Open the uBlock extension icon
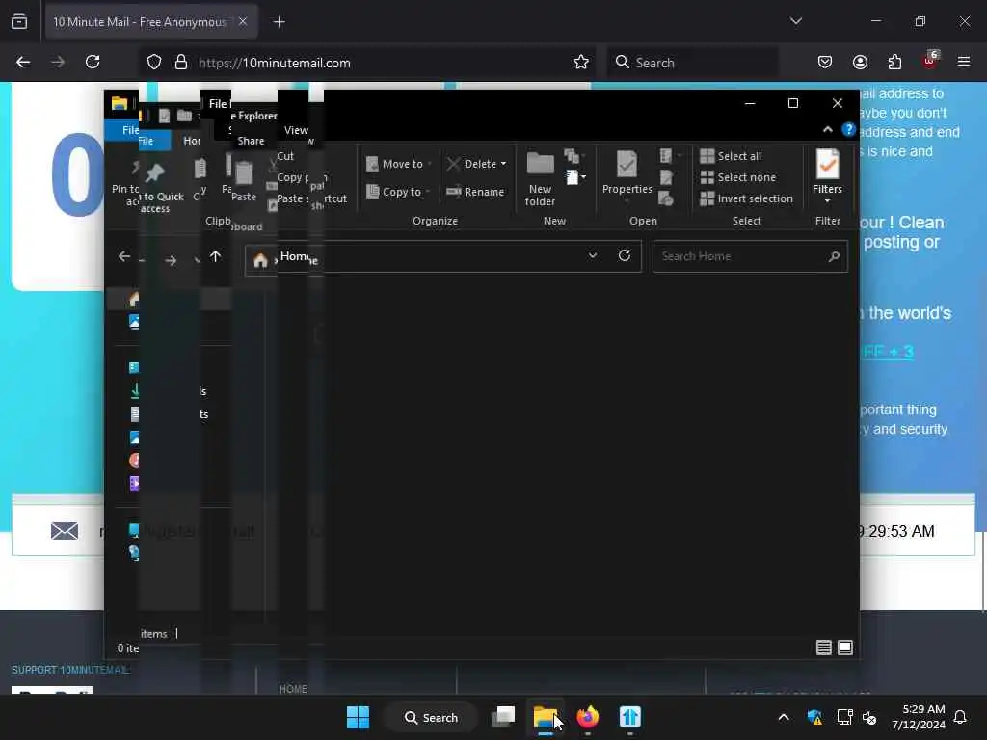987x740 pixels. [930, 61]
